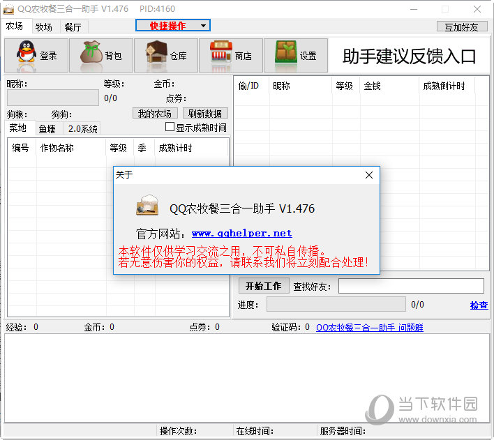Click the 昵称 nickname field
Viewport: 494px width, 440px height.
53,98
